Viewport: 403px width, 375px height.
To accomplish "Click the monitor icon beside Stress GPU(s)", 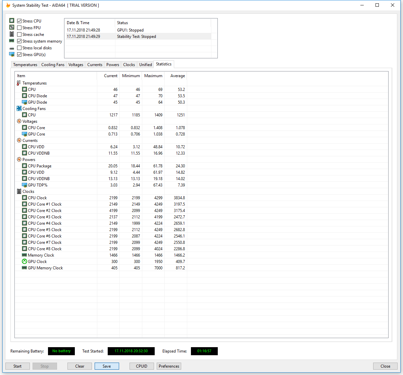I will [12, 54].
